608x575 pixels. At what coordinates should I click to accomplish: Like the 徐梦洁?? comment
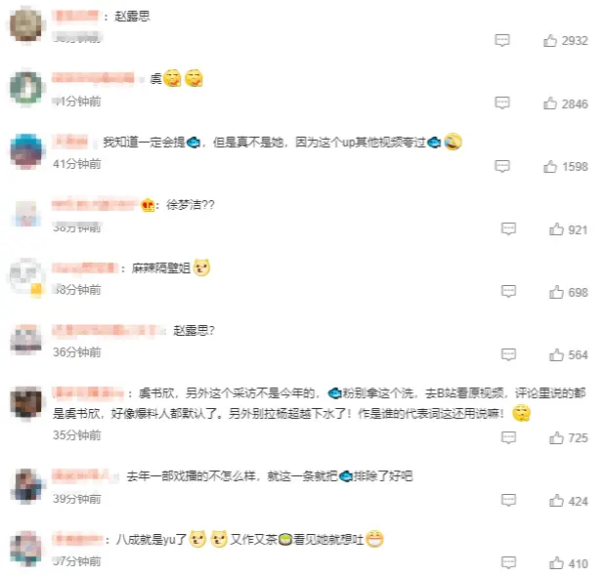point(556,229)
